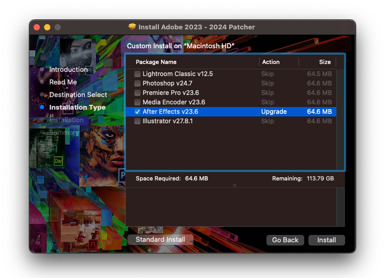Select the Lightroom Classic v12.5 row name
This screenshot has width=385, height=278.
[x=178, y=74]
